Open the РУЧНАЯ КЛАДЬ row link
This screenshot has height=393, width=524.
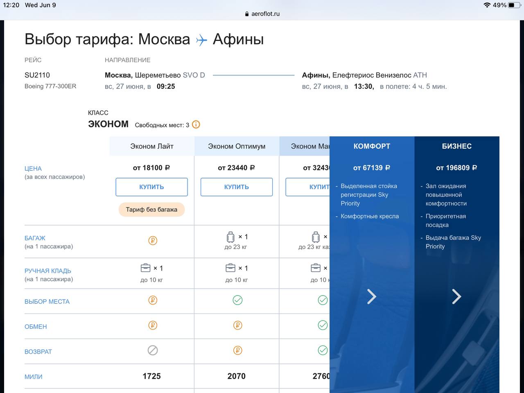48,271
